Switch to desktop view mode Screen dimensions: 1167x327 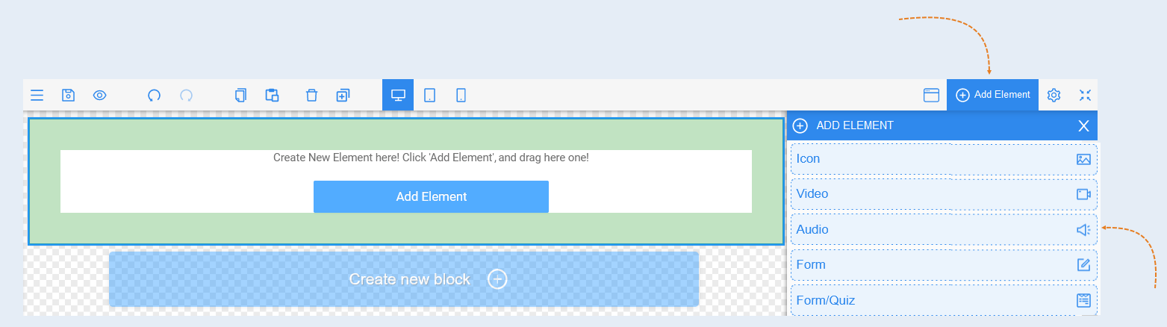point(398,95)
